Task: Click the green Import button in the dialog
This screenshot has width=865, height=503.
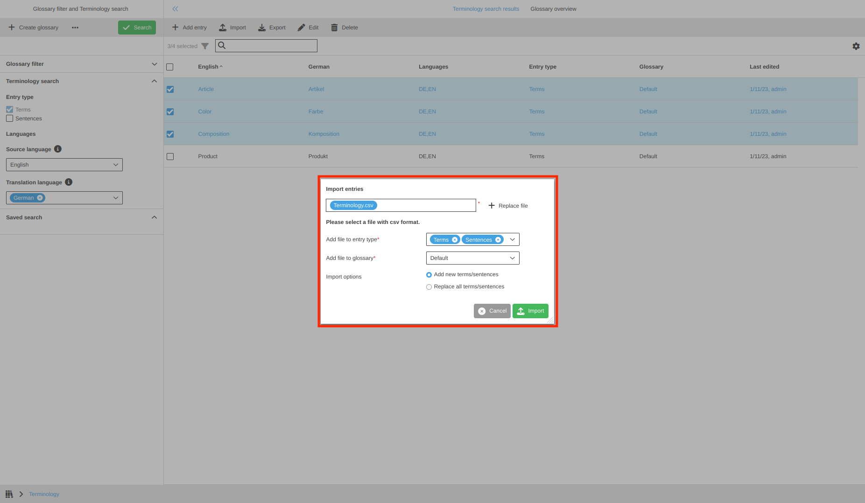Action: pyautogui.click(x=530, y=311)
